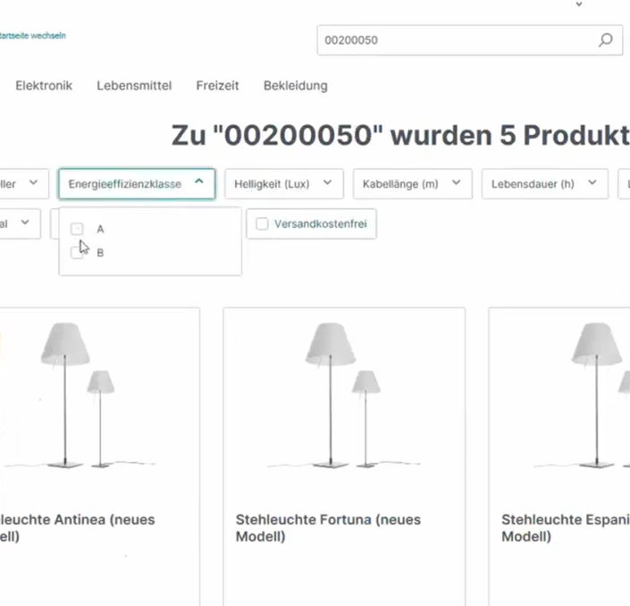Click the Startseite wechseln link
Image resolution: width=630 pixels, height=606 pixels.
[x=33, y=36]
